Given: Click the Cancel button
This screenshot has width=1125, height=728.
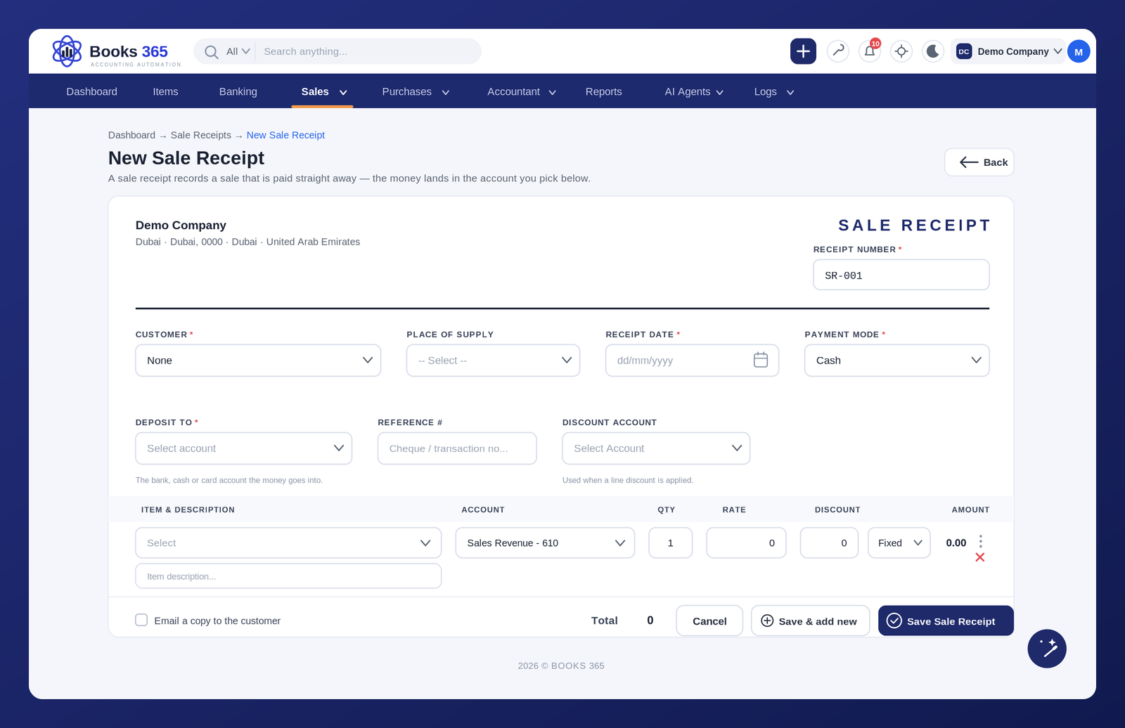Looking at the screenshot, I should click(709, 620).
